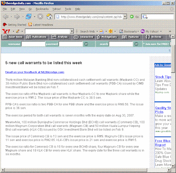176x173 pixels.
Task: Open Publications section
Action: tap(37, 37)
